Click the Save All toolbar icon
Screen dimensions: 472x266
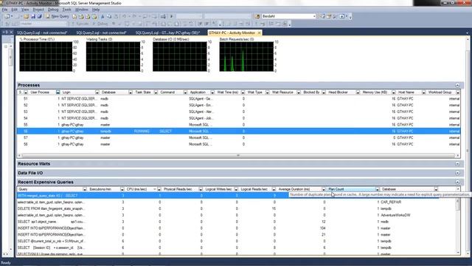[39, 16]
